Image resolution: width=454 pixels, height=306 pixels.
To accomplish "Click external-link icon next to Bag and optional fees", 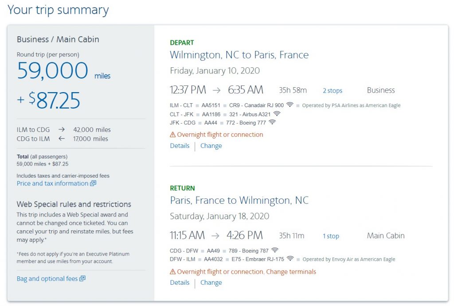I will pyautogui.click(x=82, y=279).
